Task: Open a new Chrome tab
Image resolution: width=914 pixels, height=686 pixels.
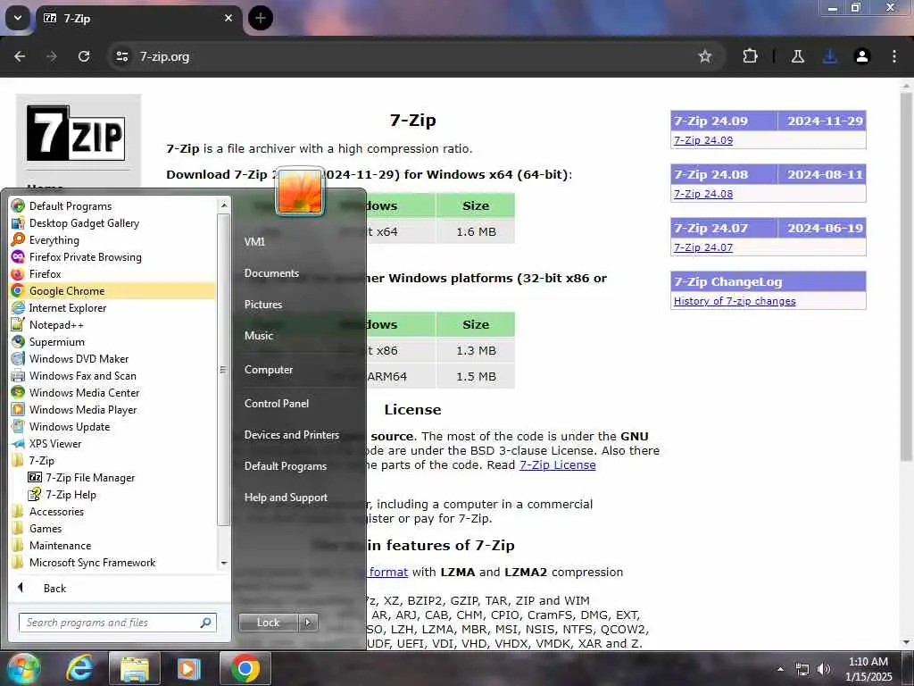Action: 261,18
